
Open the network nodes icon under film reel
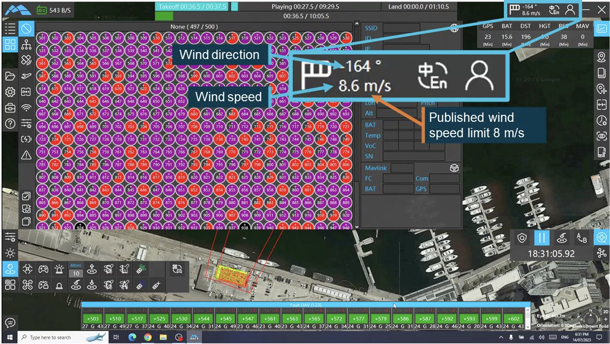pyautogui.click(x=601, y=253)
